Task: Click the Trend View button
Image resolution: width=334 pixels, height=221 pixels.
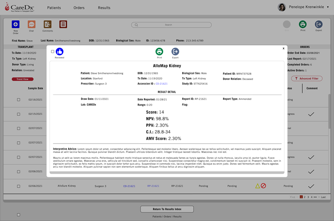Action: (23, 79)
